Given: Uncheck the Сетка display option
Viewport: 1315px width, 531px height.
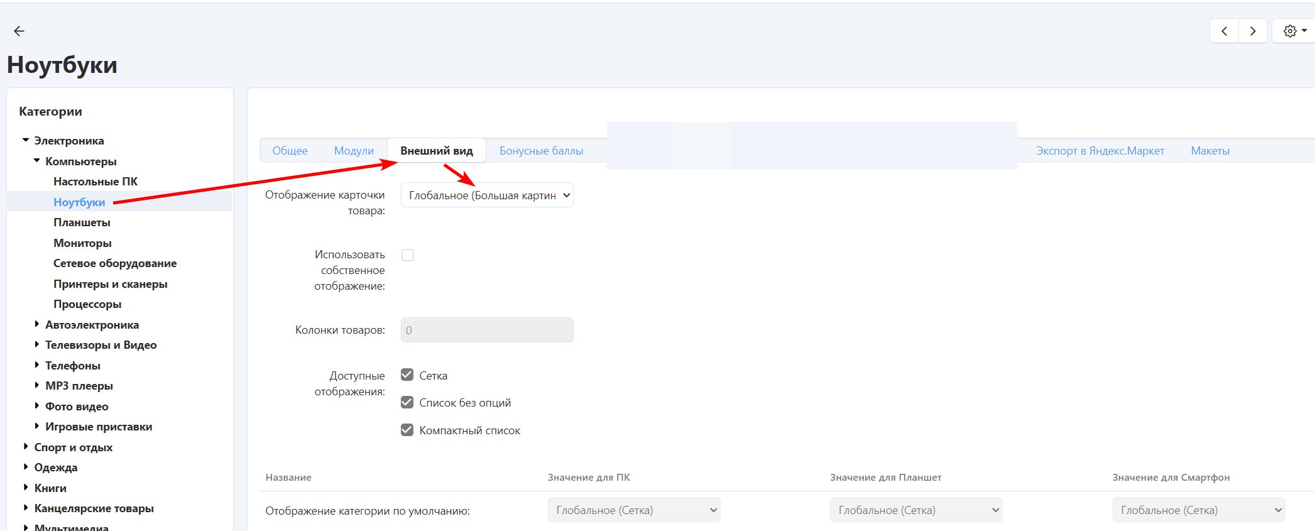Looking at the screenshot, I should pyautogui.click(x=407, y=375).
